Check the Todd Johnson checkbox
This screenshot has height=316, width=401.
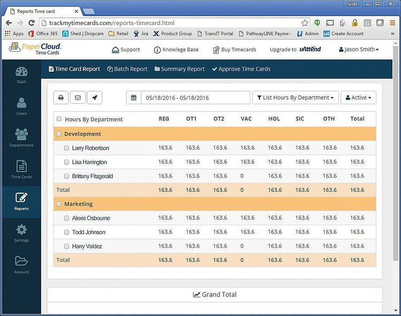pos(66,232)
